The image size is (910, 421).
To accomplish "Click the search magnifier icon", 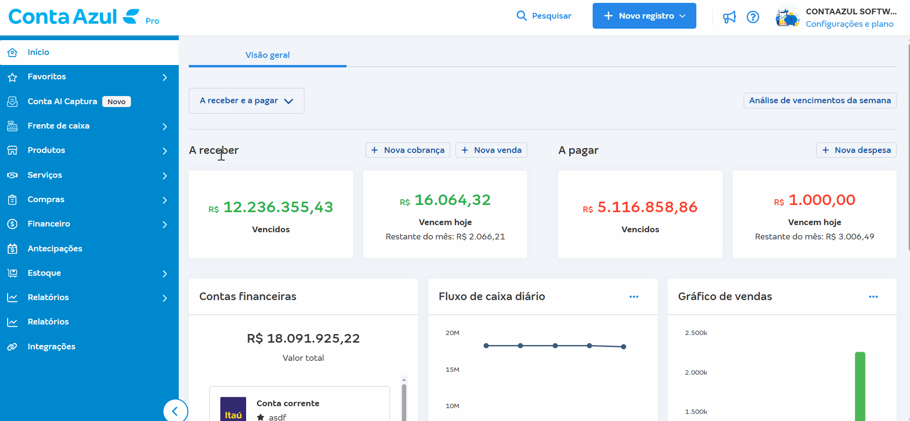I will pos(521,16).
